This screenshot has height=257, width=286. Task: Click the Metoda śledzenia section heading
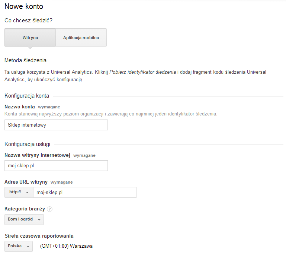[26, 60]
